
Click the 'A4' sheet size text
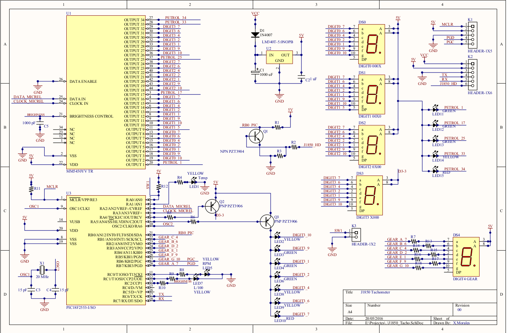point(350,312)
